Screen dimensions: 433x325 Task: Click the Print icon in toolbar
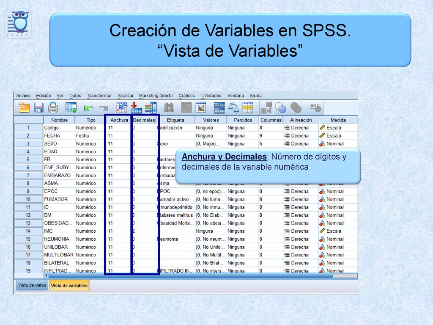[x=53, y=107]
